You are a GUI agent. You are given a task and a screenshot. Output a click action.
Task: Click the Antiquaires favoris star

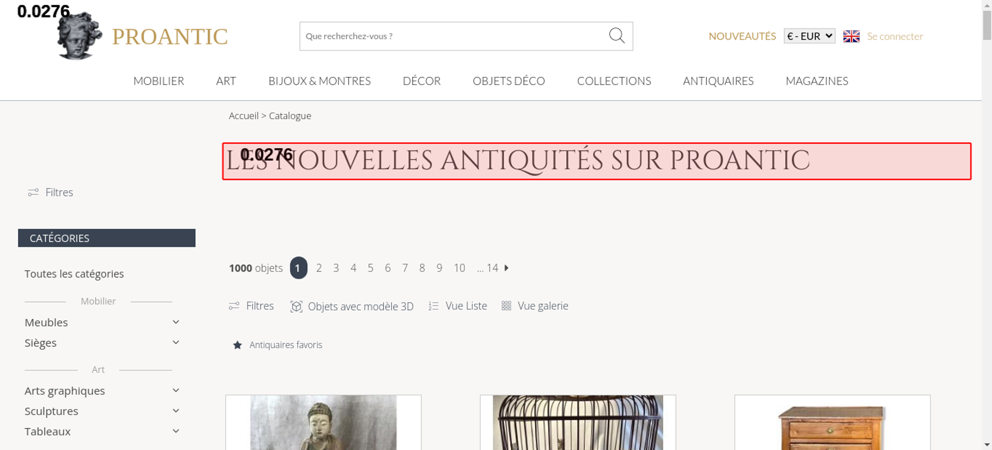click(x=238, y=345)
